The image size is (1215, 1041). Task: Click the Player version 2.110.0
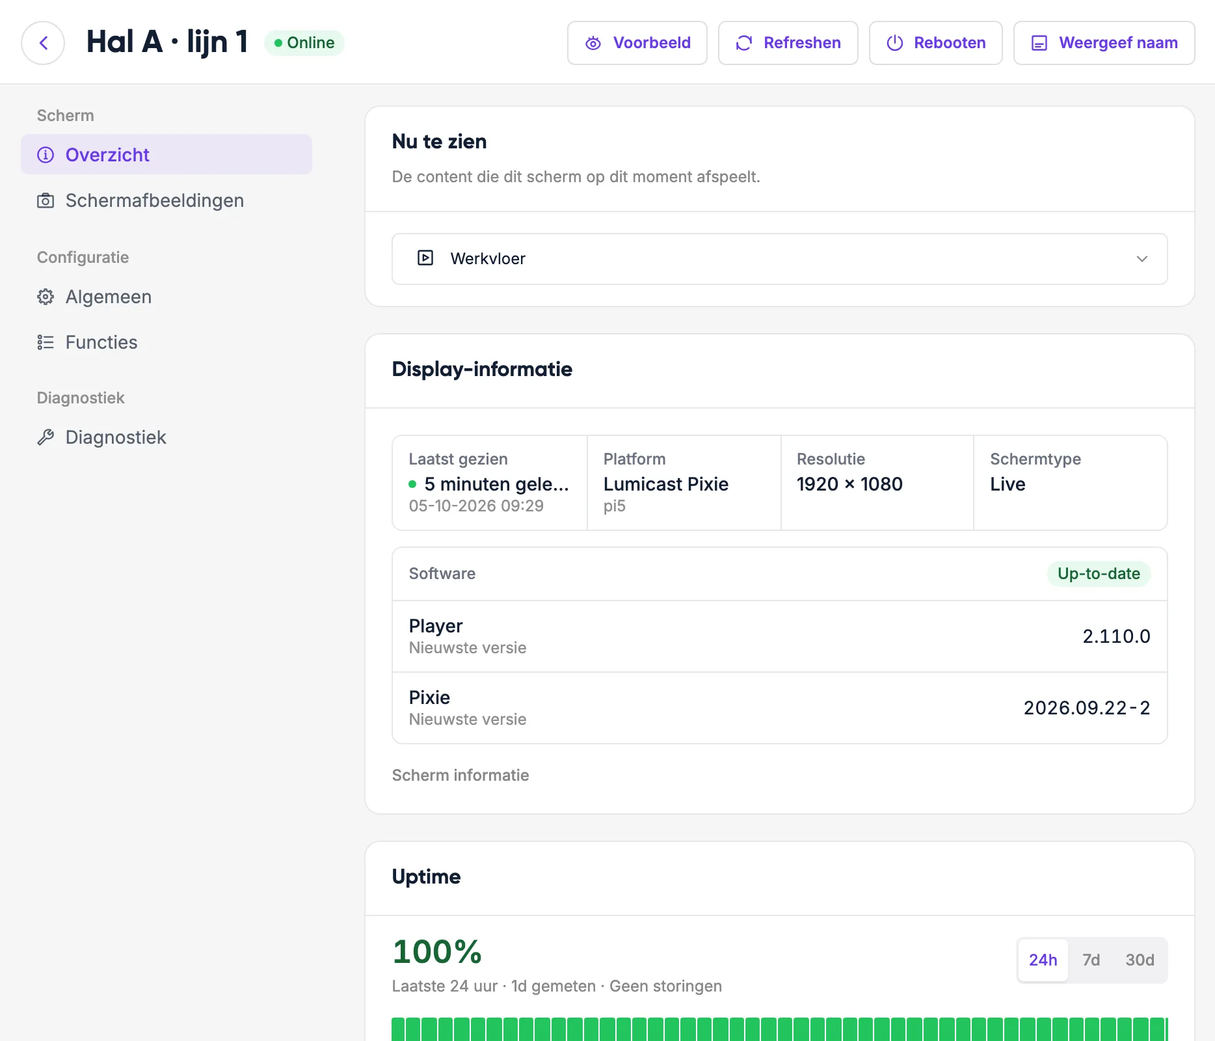point(1116,636)
